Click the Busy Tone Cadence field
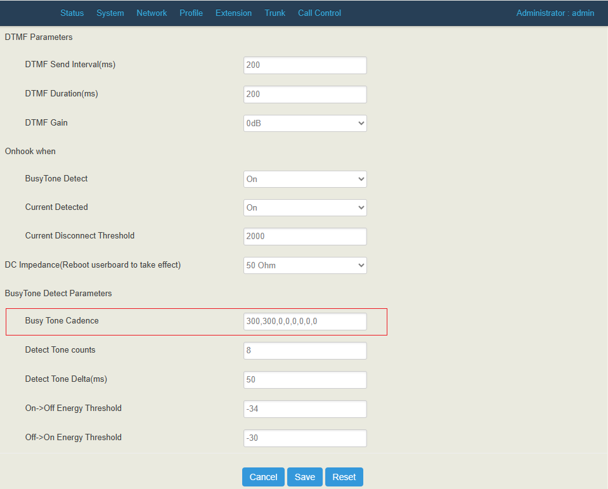The image size is (608, 489). coord(305,321)
